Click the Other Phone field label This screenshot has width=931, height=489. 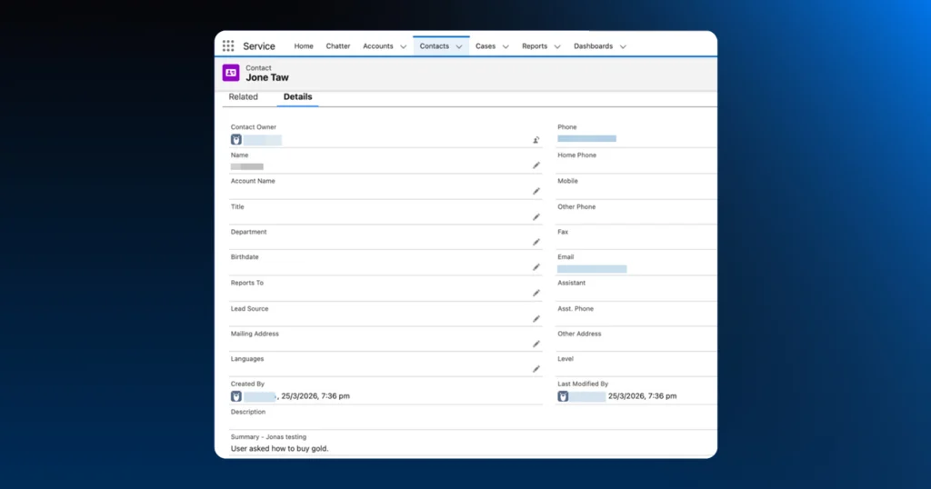pyautogui.click(x=576, y=206)
